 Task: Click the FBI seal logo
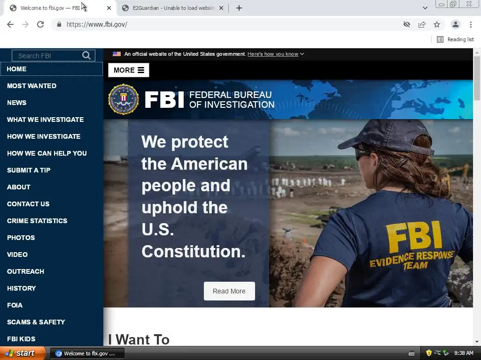[x=124, y=99]
